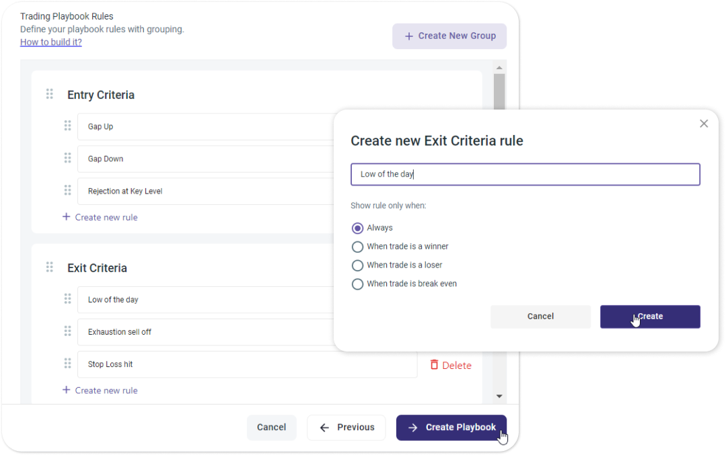Viewport: 726px width, 455px height.
Task: Click the rule name input in dialog
Action: click(525, 175)
